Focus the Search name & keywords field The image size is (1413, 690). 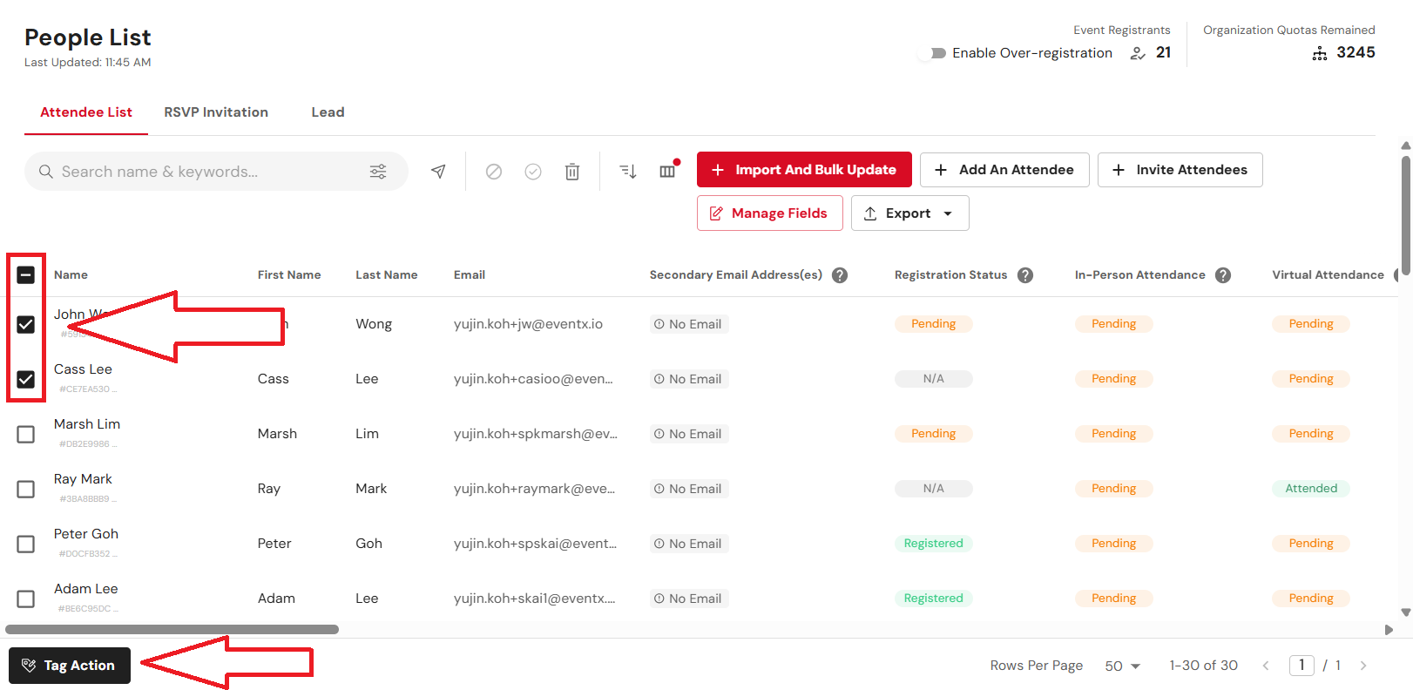(x=216, y=172)
